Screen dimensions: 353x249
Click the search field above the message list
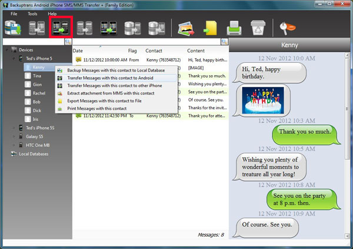click(146, 42)
